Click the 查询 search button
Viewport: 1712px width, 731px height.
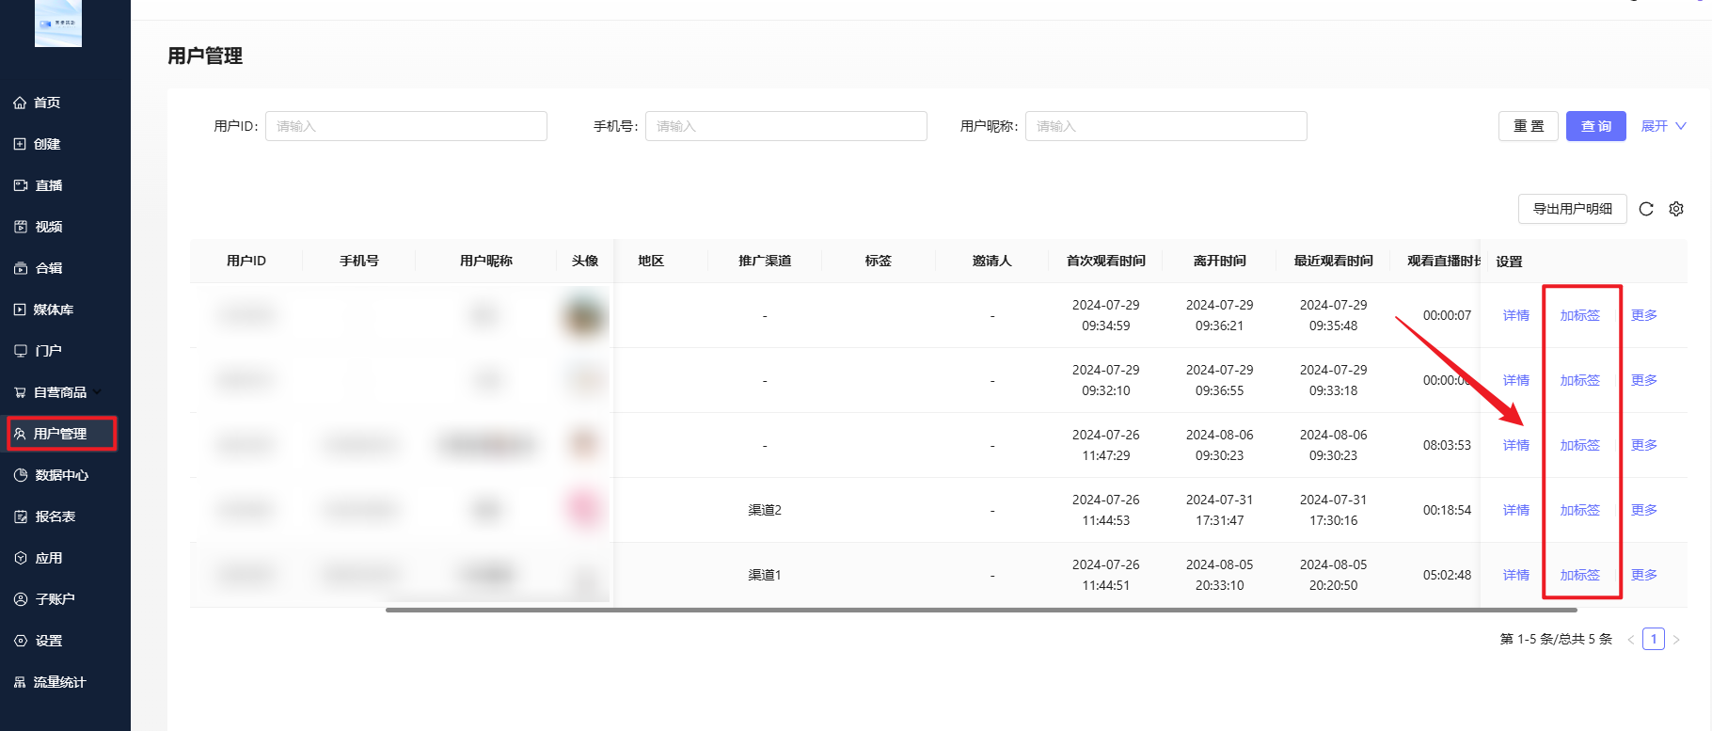1595,126
